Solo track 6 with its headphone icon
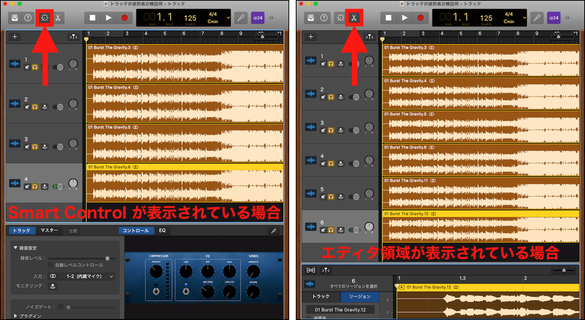The width and height of the screenshot is (585, 320). pyautogui.click(x=331, y=230)
